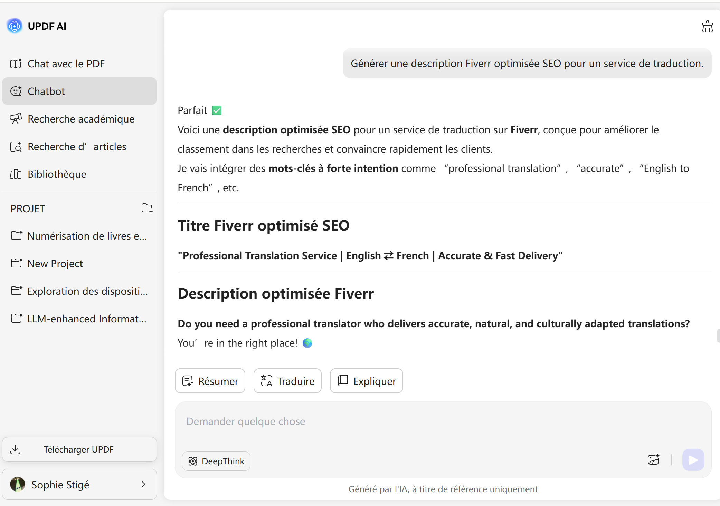This screenshot has width=720, height=506.
Task: Click the UPDF AI logo
Action: [x=15, y=26]
